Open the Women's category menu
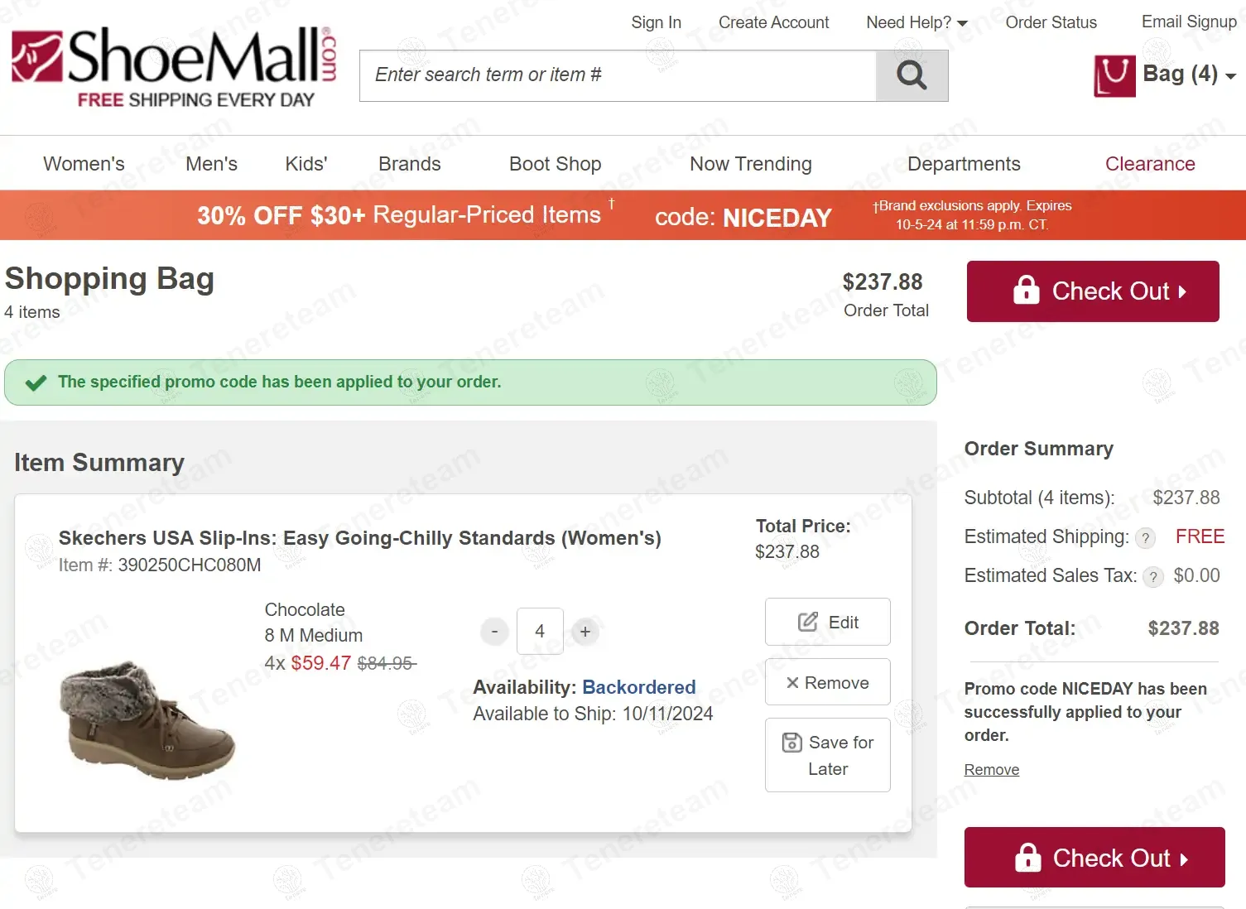The width and height of the screenshot is (1246, 909). [x=84, y=164]
